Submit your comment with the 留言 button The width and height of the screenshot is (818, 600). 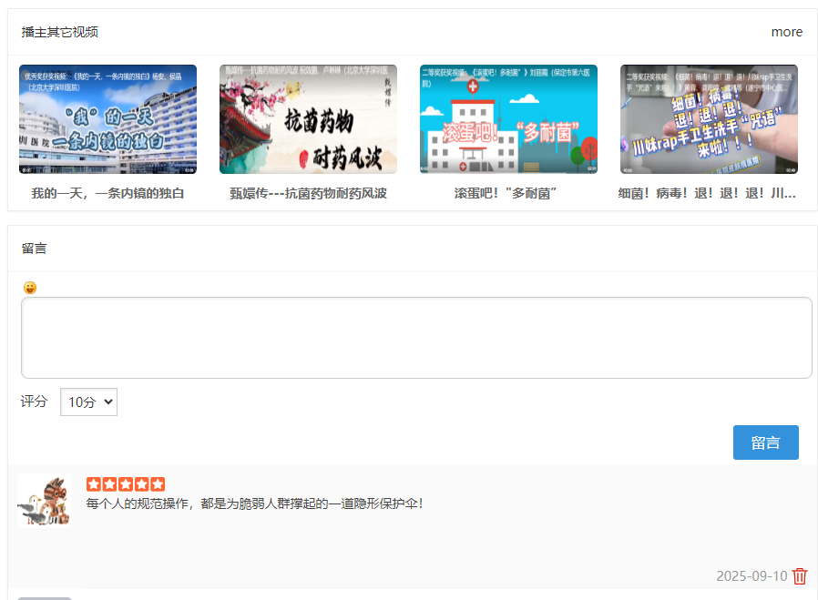(765, 442)
